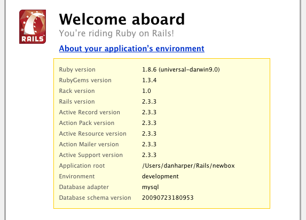
Task: Click the Rack version label
Action: point(77,91)
